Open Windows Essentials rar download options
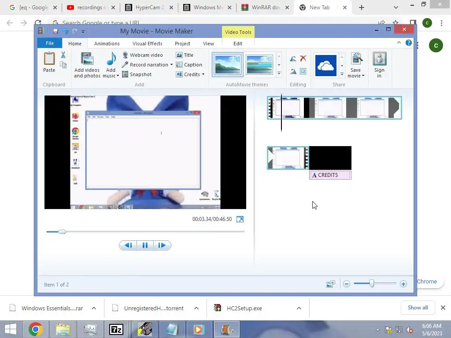This screenshot has height=338, width=451. [x=94, y=308]
